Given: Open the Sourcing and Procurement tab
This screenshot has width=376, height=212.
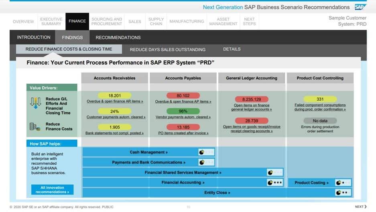Looking at the screenshot, I should click(x=107, y=22).
